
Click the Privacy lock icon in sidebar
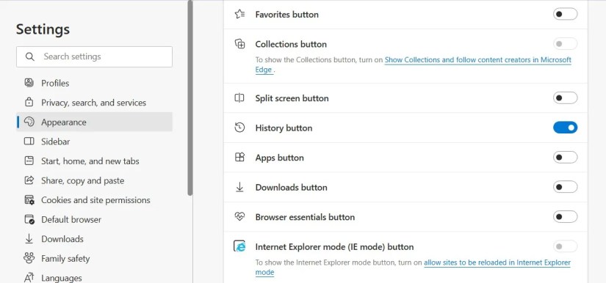[x=29, y=103]
